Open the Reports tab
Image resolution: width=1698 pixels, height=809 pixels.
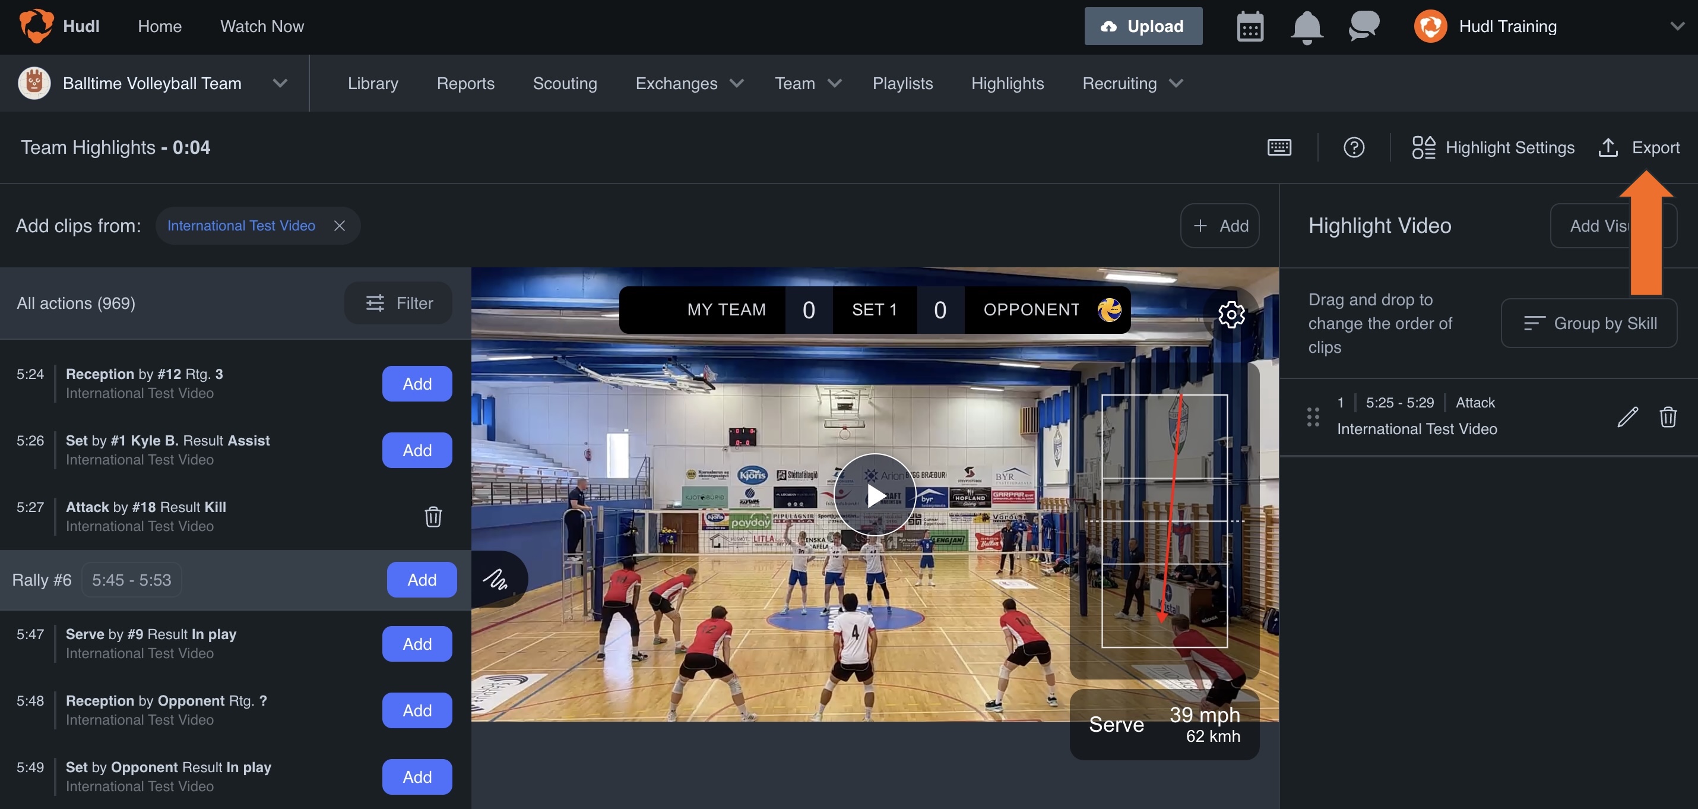[465, 83]
